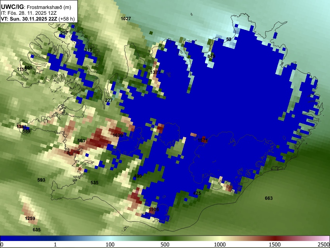Image resolution: width=330 pixels, height=248 pixels.
Task: Click the legend label 500
Action: click(165, 245)
